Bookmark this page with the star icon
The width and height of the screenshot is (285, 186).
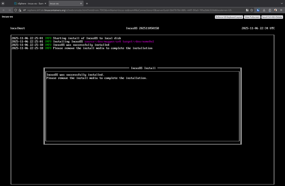(252, 10)
